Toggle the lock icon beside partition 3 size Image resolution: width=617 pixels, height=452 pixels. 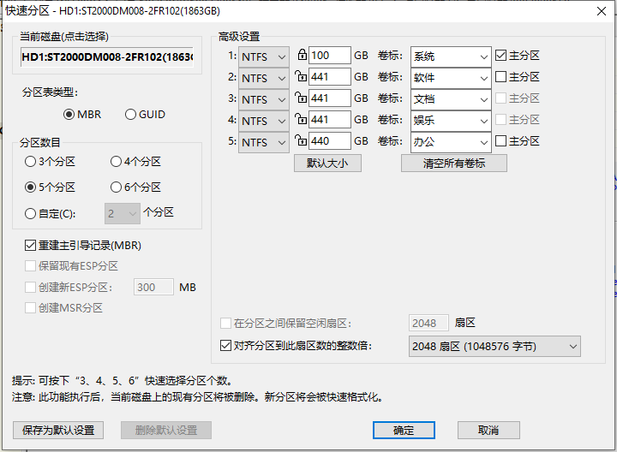301,98
